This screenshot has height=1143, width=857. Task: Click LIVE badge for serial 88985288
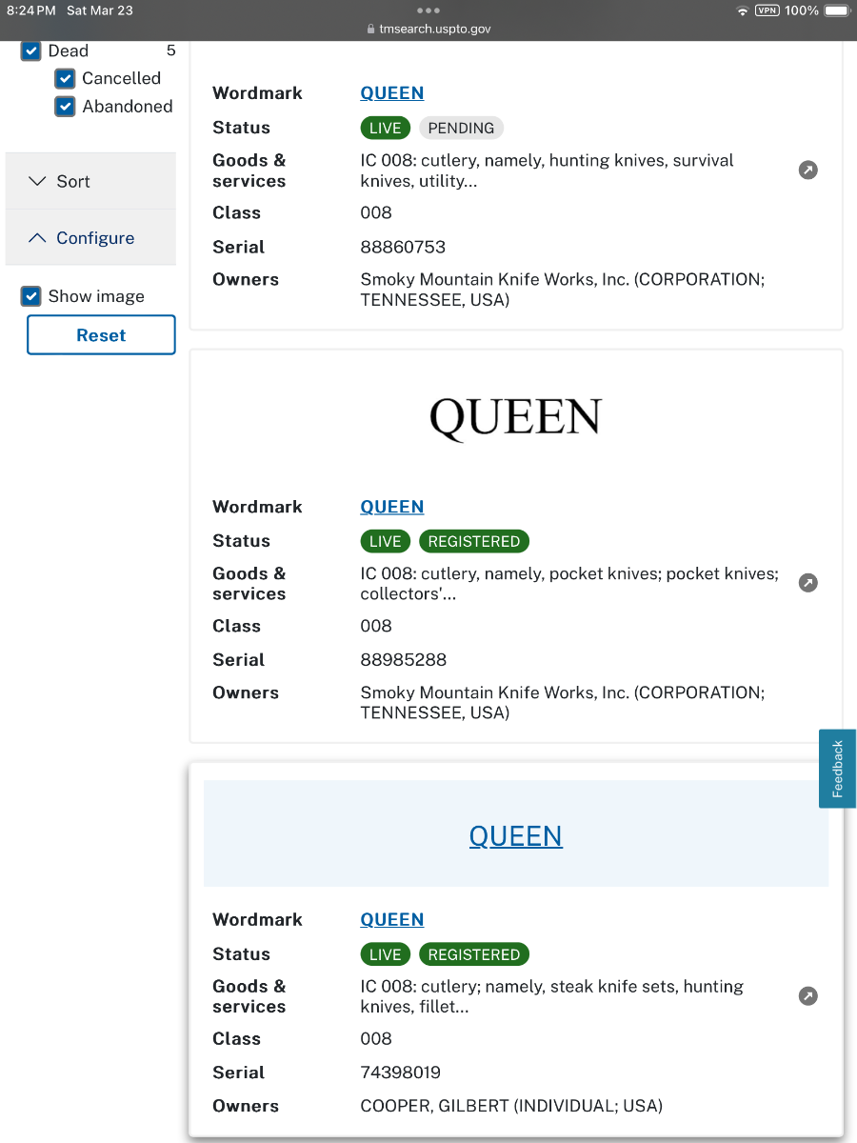(385, 541)
